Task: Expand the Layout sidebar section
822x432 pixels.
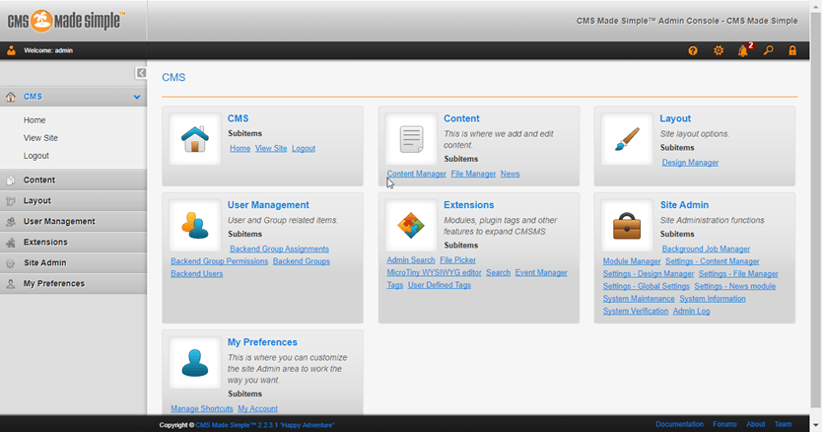Action: click(x=73, y=200)
